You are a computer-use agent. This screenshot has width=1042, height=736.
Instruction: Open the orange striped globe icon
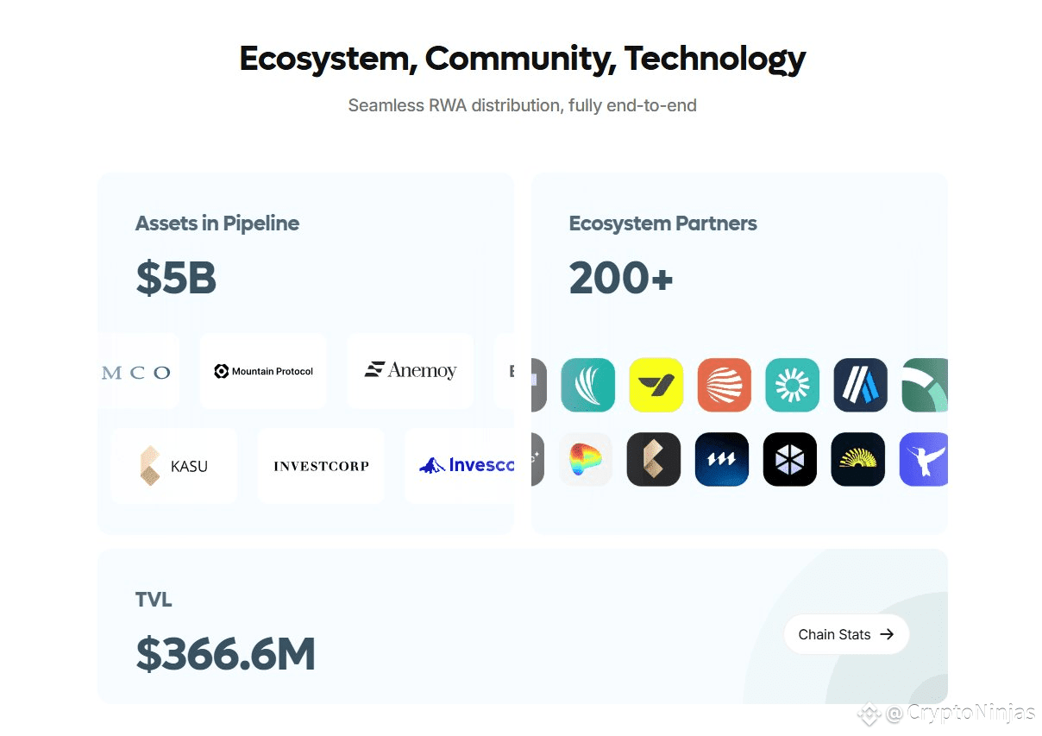(725, 385)
